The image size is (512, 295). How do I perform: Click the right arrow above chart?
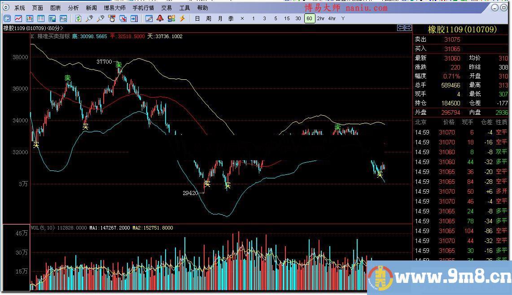(408, 28)
